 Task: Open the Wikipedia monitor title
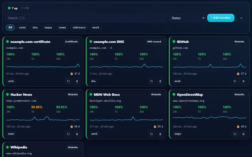(x=19, y=147)
